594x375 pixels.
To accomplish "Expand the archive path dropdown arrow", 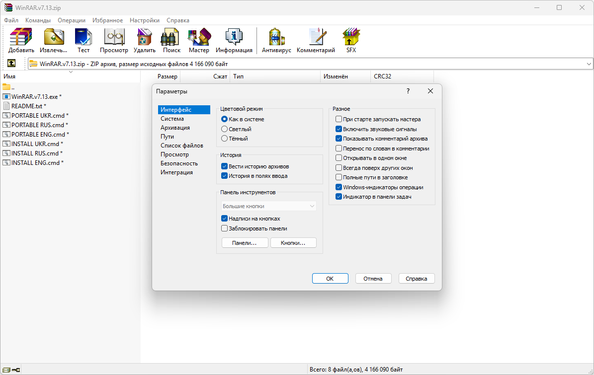I will [589, 64].
